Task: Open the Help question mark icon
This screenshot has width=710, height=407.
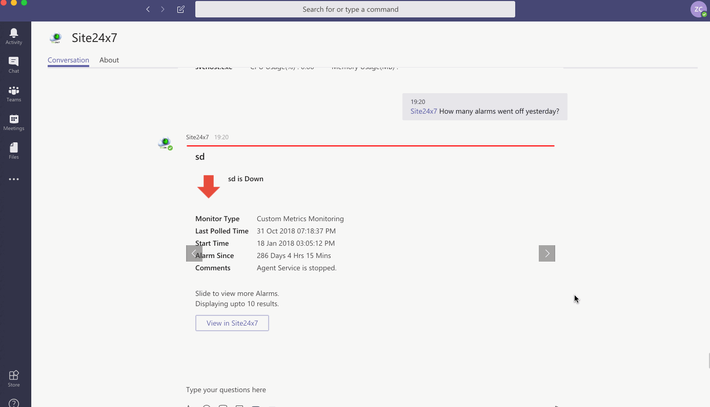Action: pyautogui.click(x=14, y=403)
